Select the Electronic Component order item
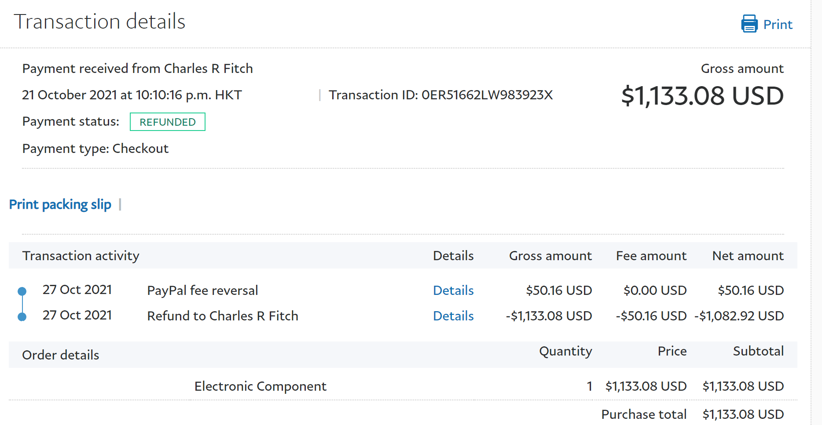Image resolution: width=822 pixels, height=425 pixels. (x=260, y=386)
